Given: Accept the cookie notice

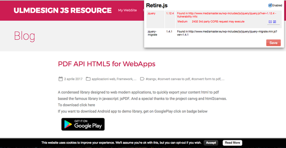Looking at the screenshot, I should pos(211,143).
